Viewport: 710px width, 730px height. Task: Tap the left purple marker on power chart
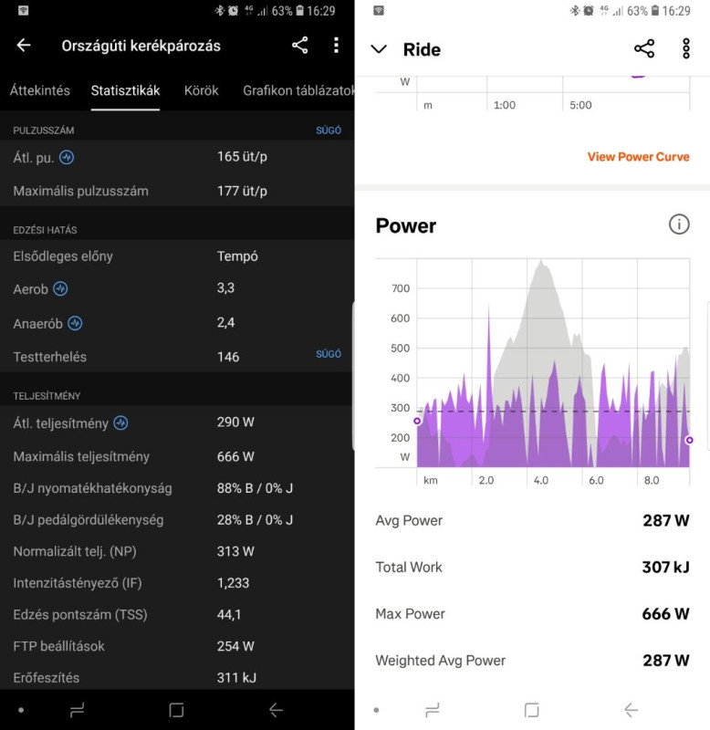(x=417, y=421)
